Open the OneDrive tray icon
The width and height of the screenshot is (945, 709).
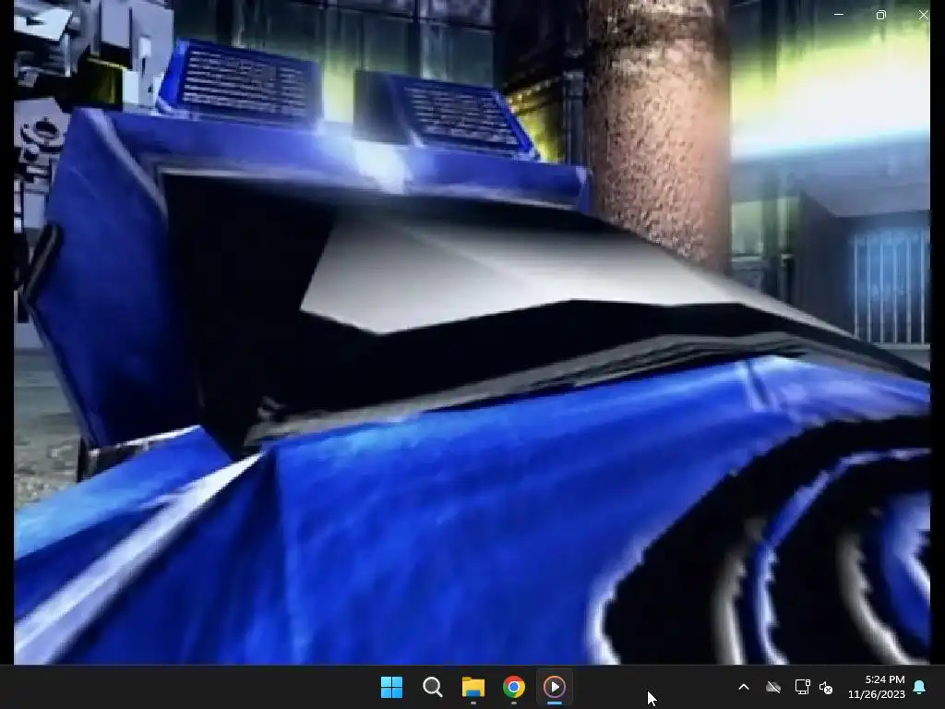click(773, 687)
